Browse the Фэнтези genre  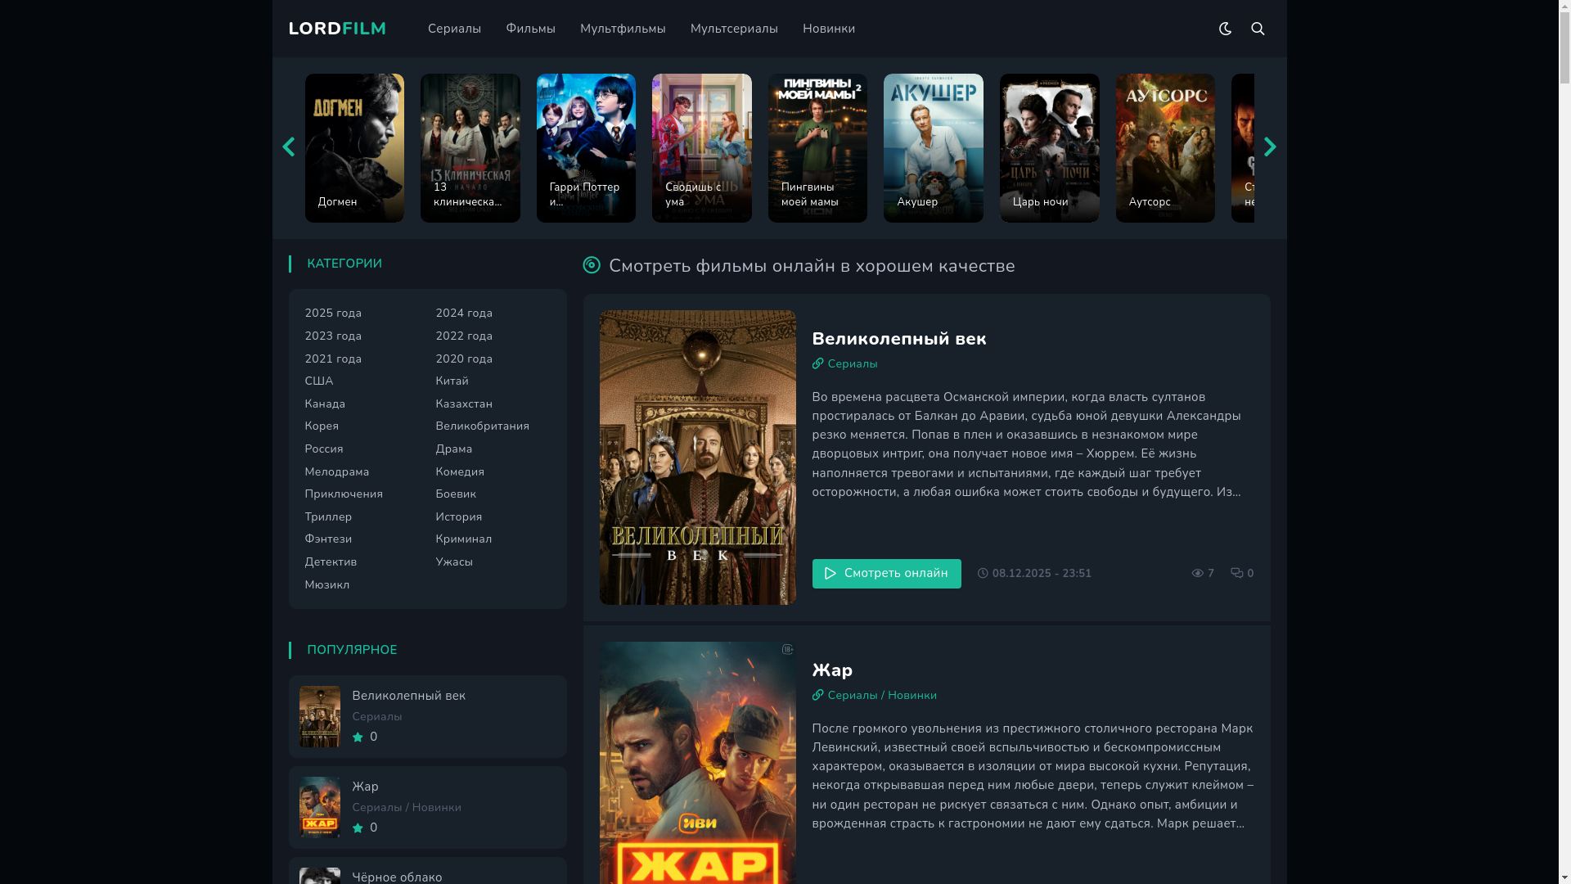[x=328, y=539]
